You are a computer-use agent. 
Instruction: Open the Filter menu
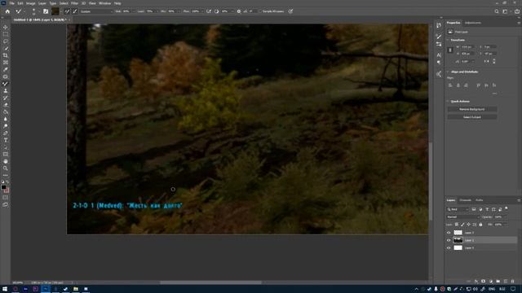point(74,3)
